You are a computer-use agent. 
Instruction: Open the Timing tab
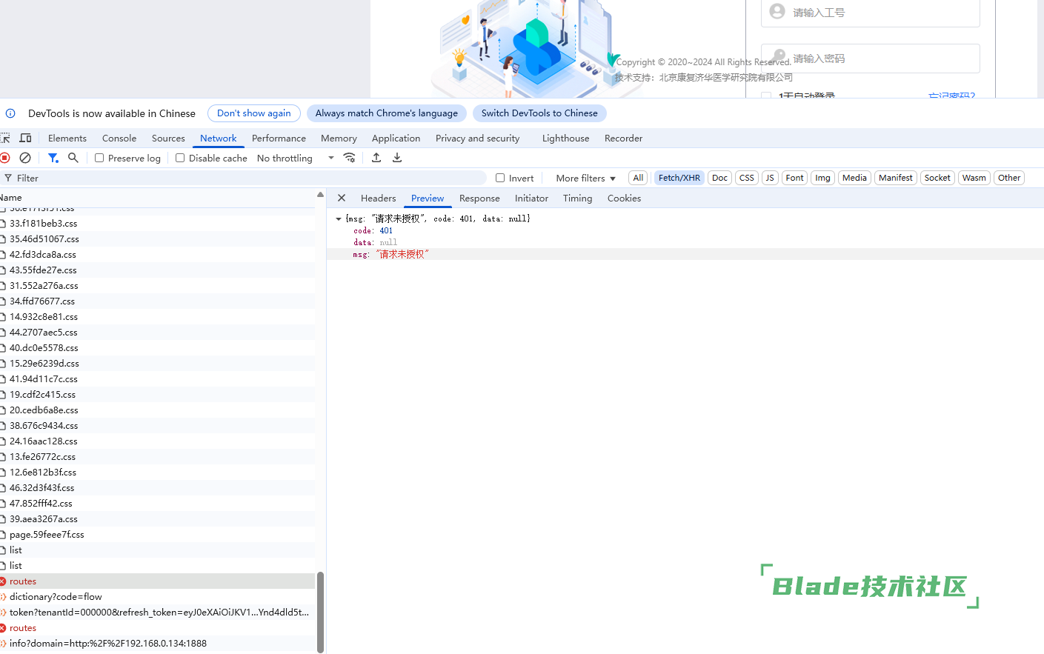577,198
